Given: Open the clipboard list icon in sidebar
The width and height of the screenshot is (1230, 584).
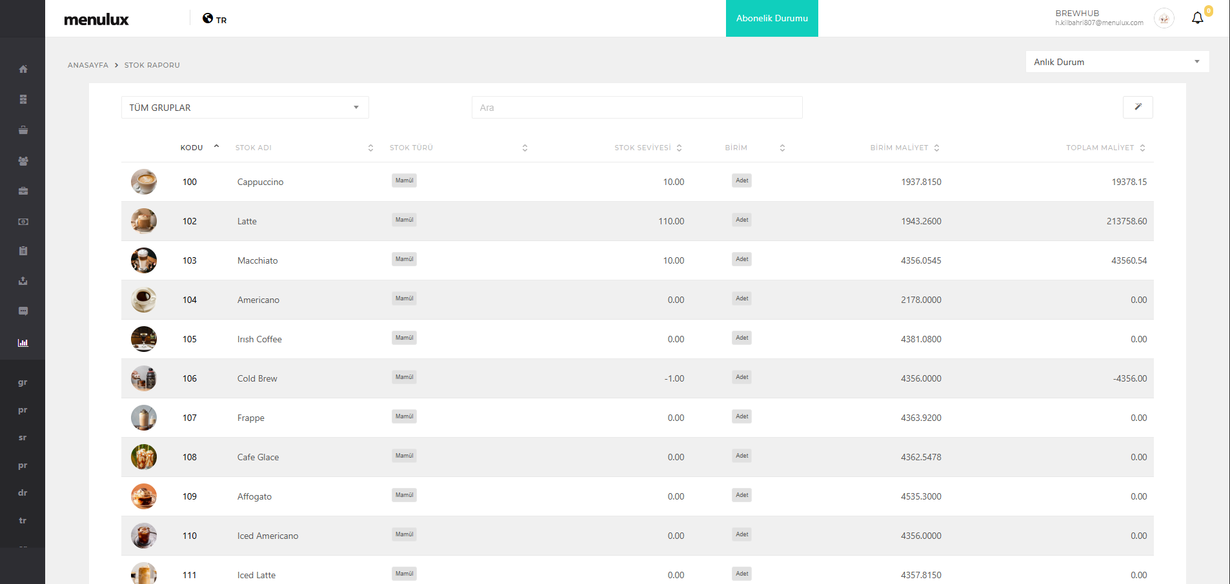Looking at the screenshot, I should coord(23,251).
